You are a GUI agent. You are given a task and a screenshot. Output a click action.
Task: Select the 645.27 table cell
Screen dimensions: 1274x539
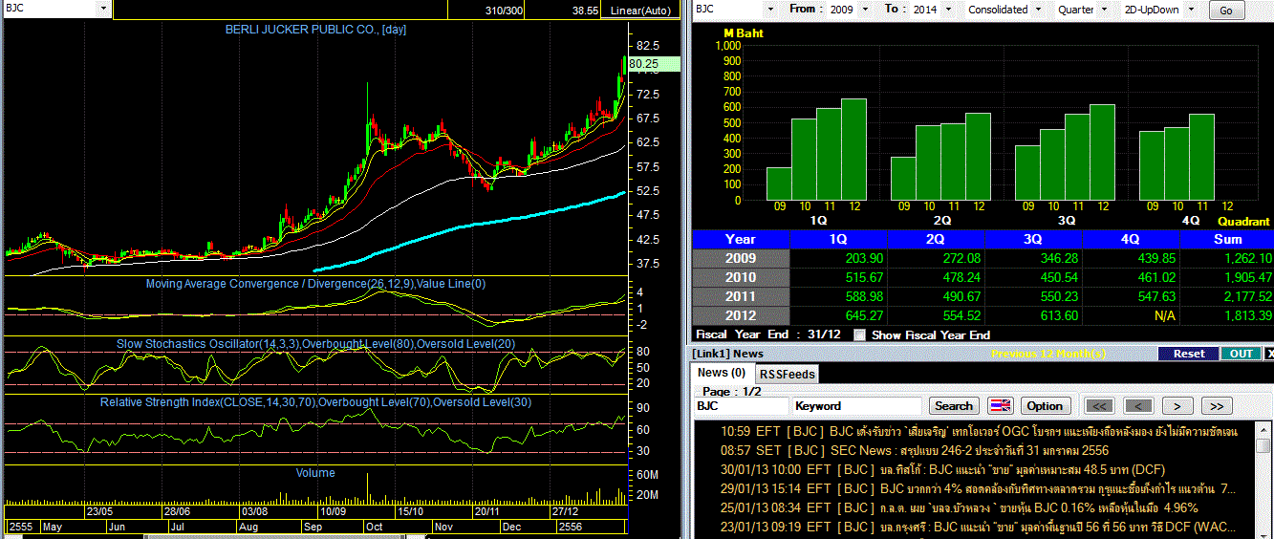838,315
